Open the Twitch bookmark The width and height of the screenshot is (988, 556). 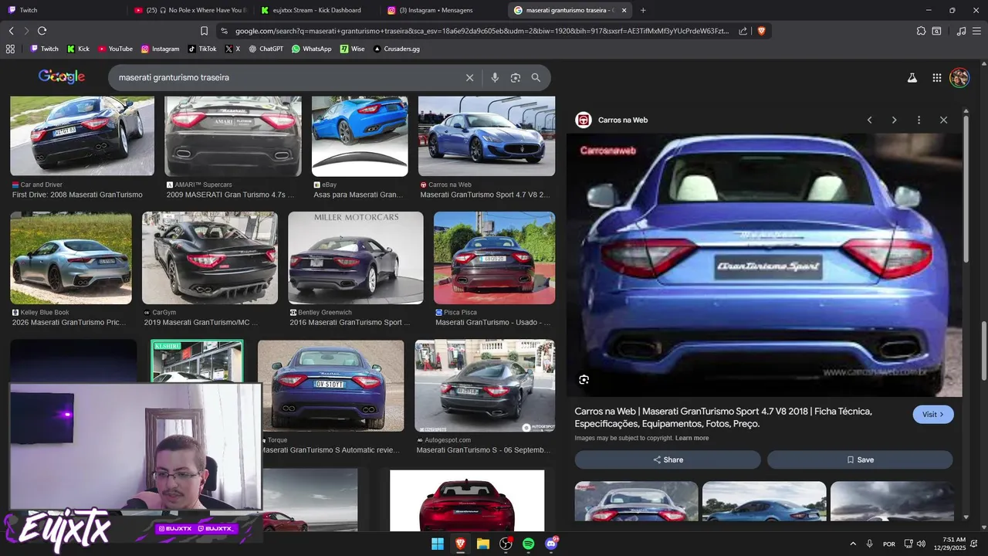click(44, 49)
